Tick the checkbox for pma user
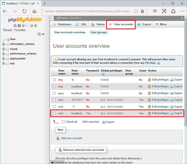This screenshot has height=164, width=187. click(x=54, y=93)
